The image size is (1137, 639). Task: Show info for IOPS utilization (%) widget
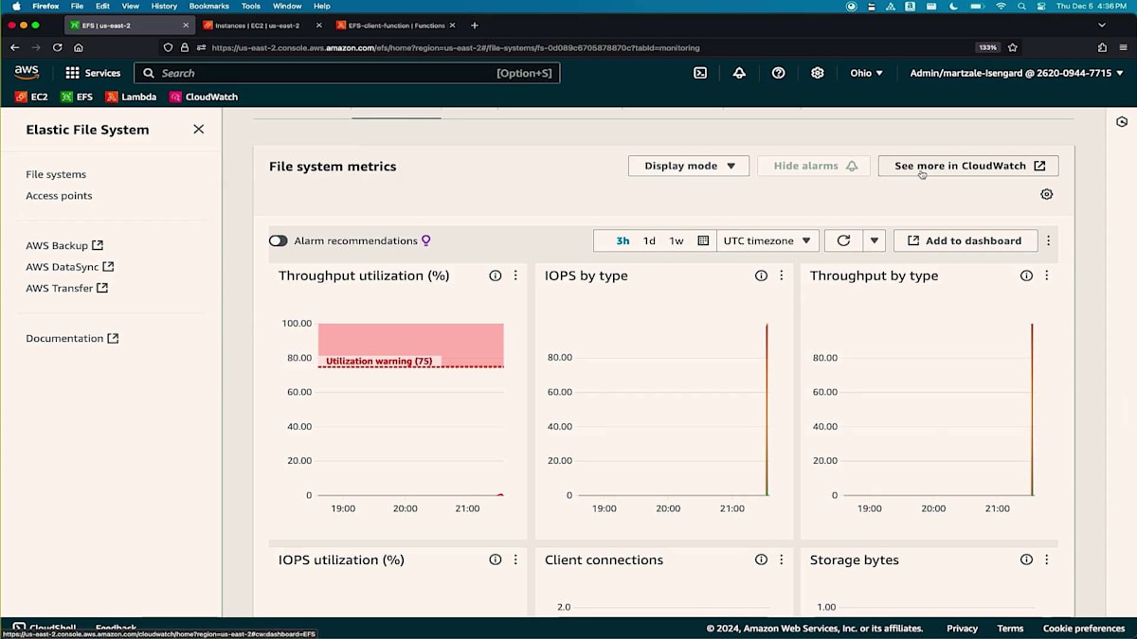[495, 559]
